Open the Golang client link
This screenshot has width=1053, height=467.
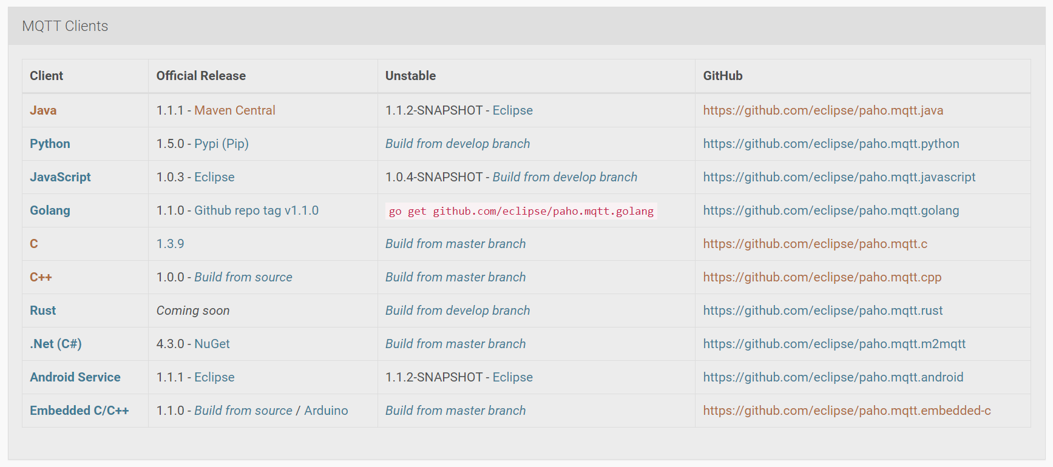tap(50, 210)
